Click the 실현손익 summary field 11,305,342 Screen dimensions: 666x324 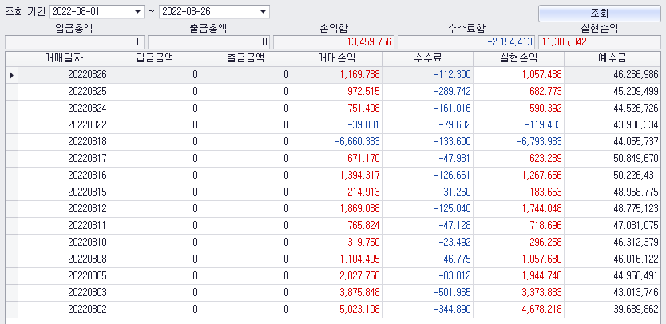coord(599,42)
